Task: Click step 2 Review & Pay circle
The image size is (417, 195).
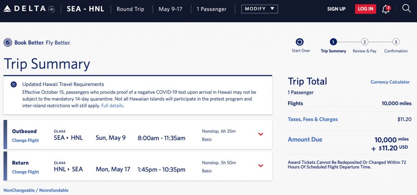Action: pyautogui.click(x=364, y=42)
